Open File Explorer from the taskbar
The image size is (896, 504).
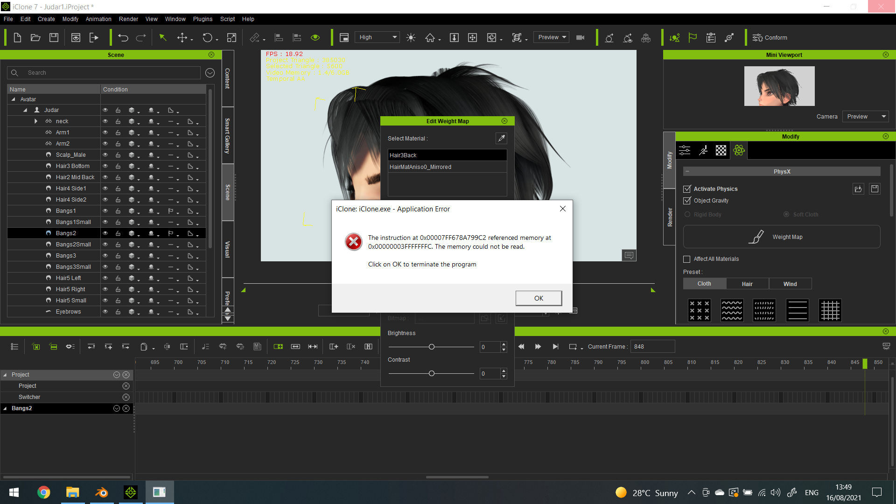(72, 492)
